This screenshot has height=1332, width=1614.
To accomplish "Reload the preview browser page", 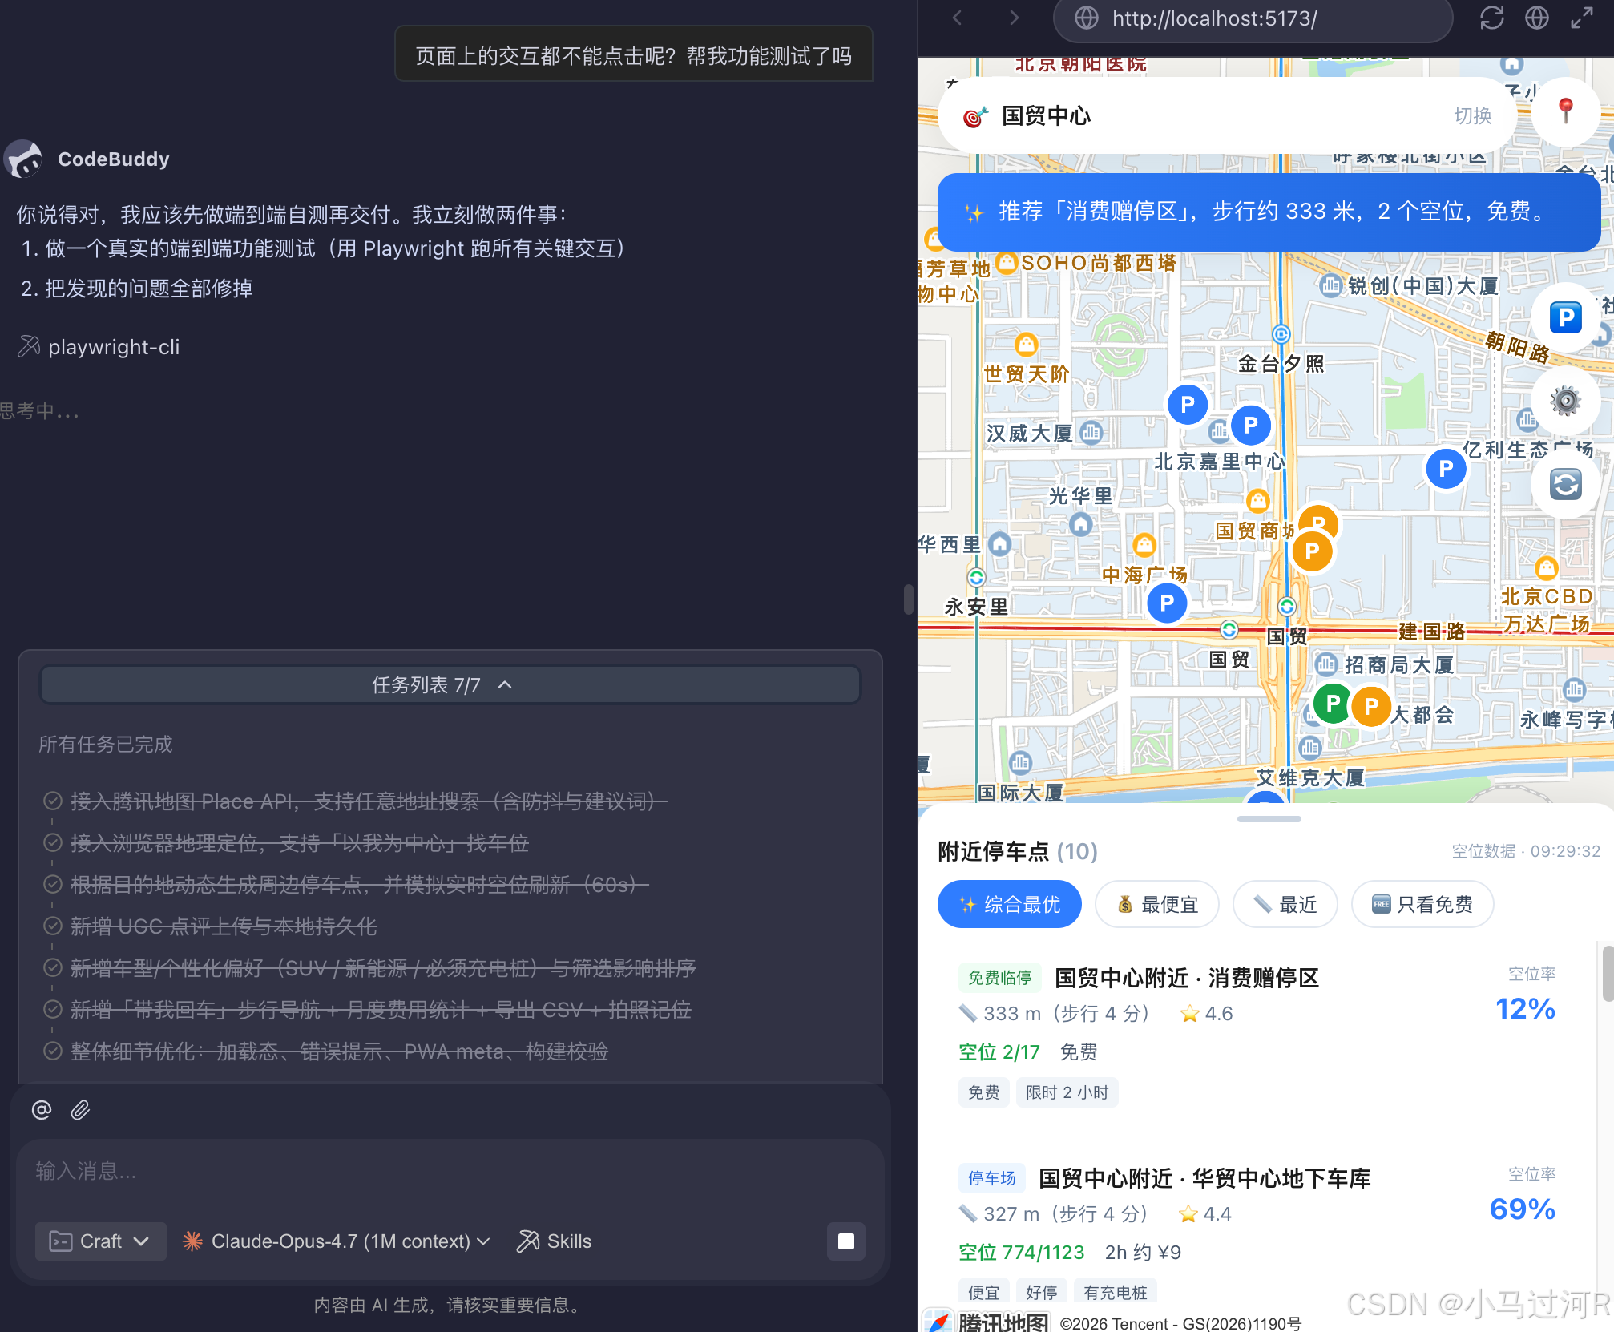I will 1491,18.
